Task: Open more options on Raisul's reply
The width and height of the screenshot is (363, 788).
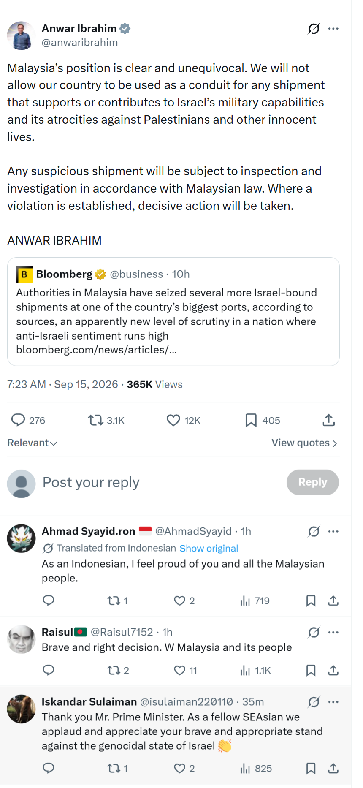Action: (x=333, y=632)
